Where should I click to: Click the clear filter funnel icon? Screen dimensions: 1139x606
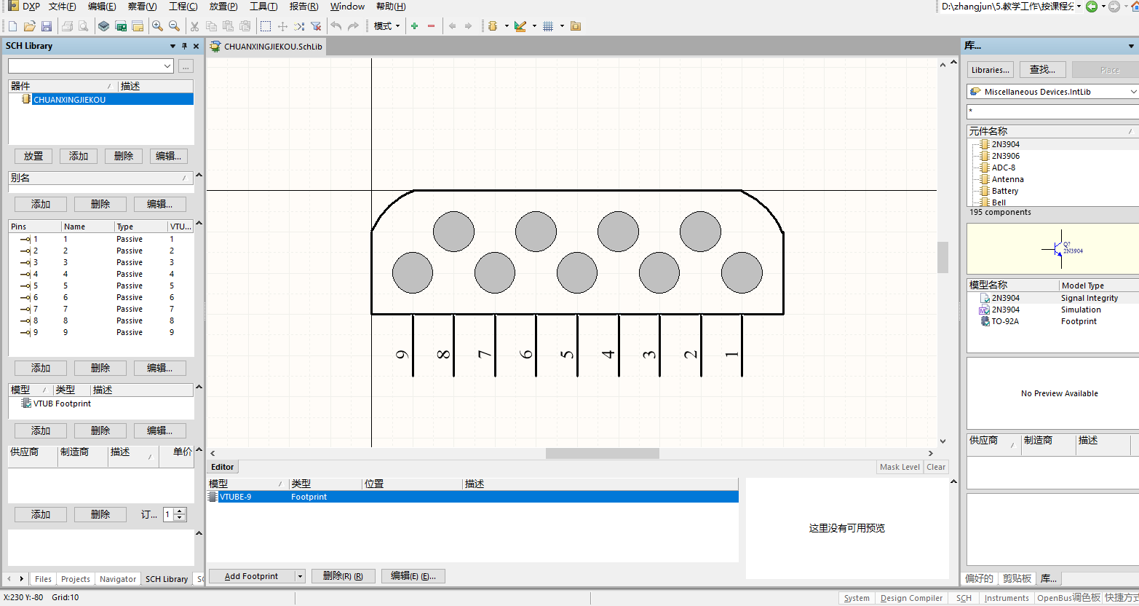[316, 26]
